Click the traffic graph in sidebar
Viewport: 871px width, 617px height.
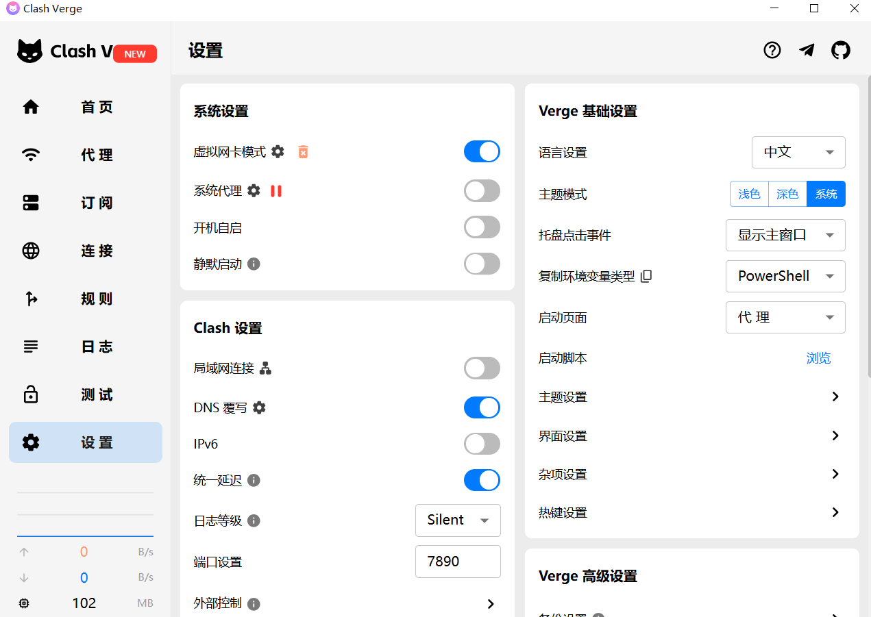click(x=85, y=514)
